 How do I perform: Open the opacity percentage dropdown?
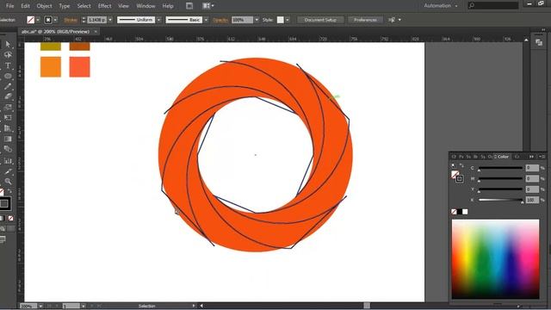coord(257,20)
